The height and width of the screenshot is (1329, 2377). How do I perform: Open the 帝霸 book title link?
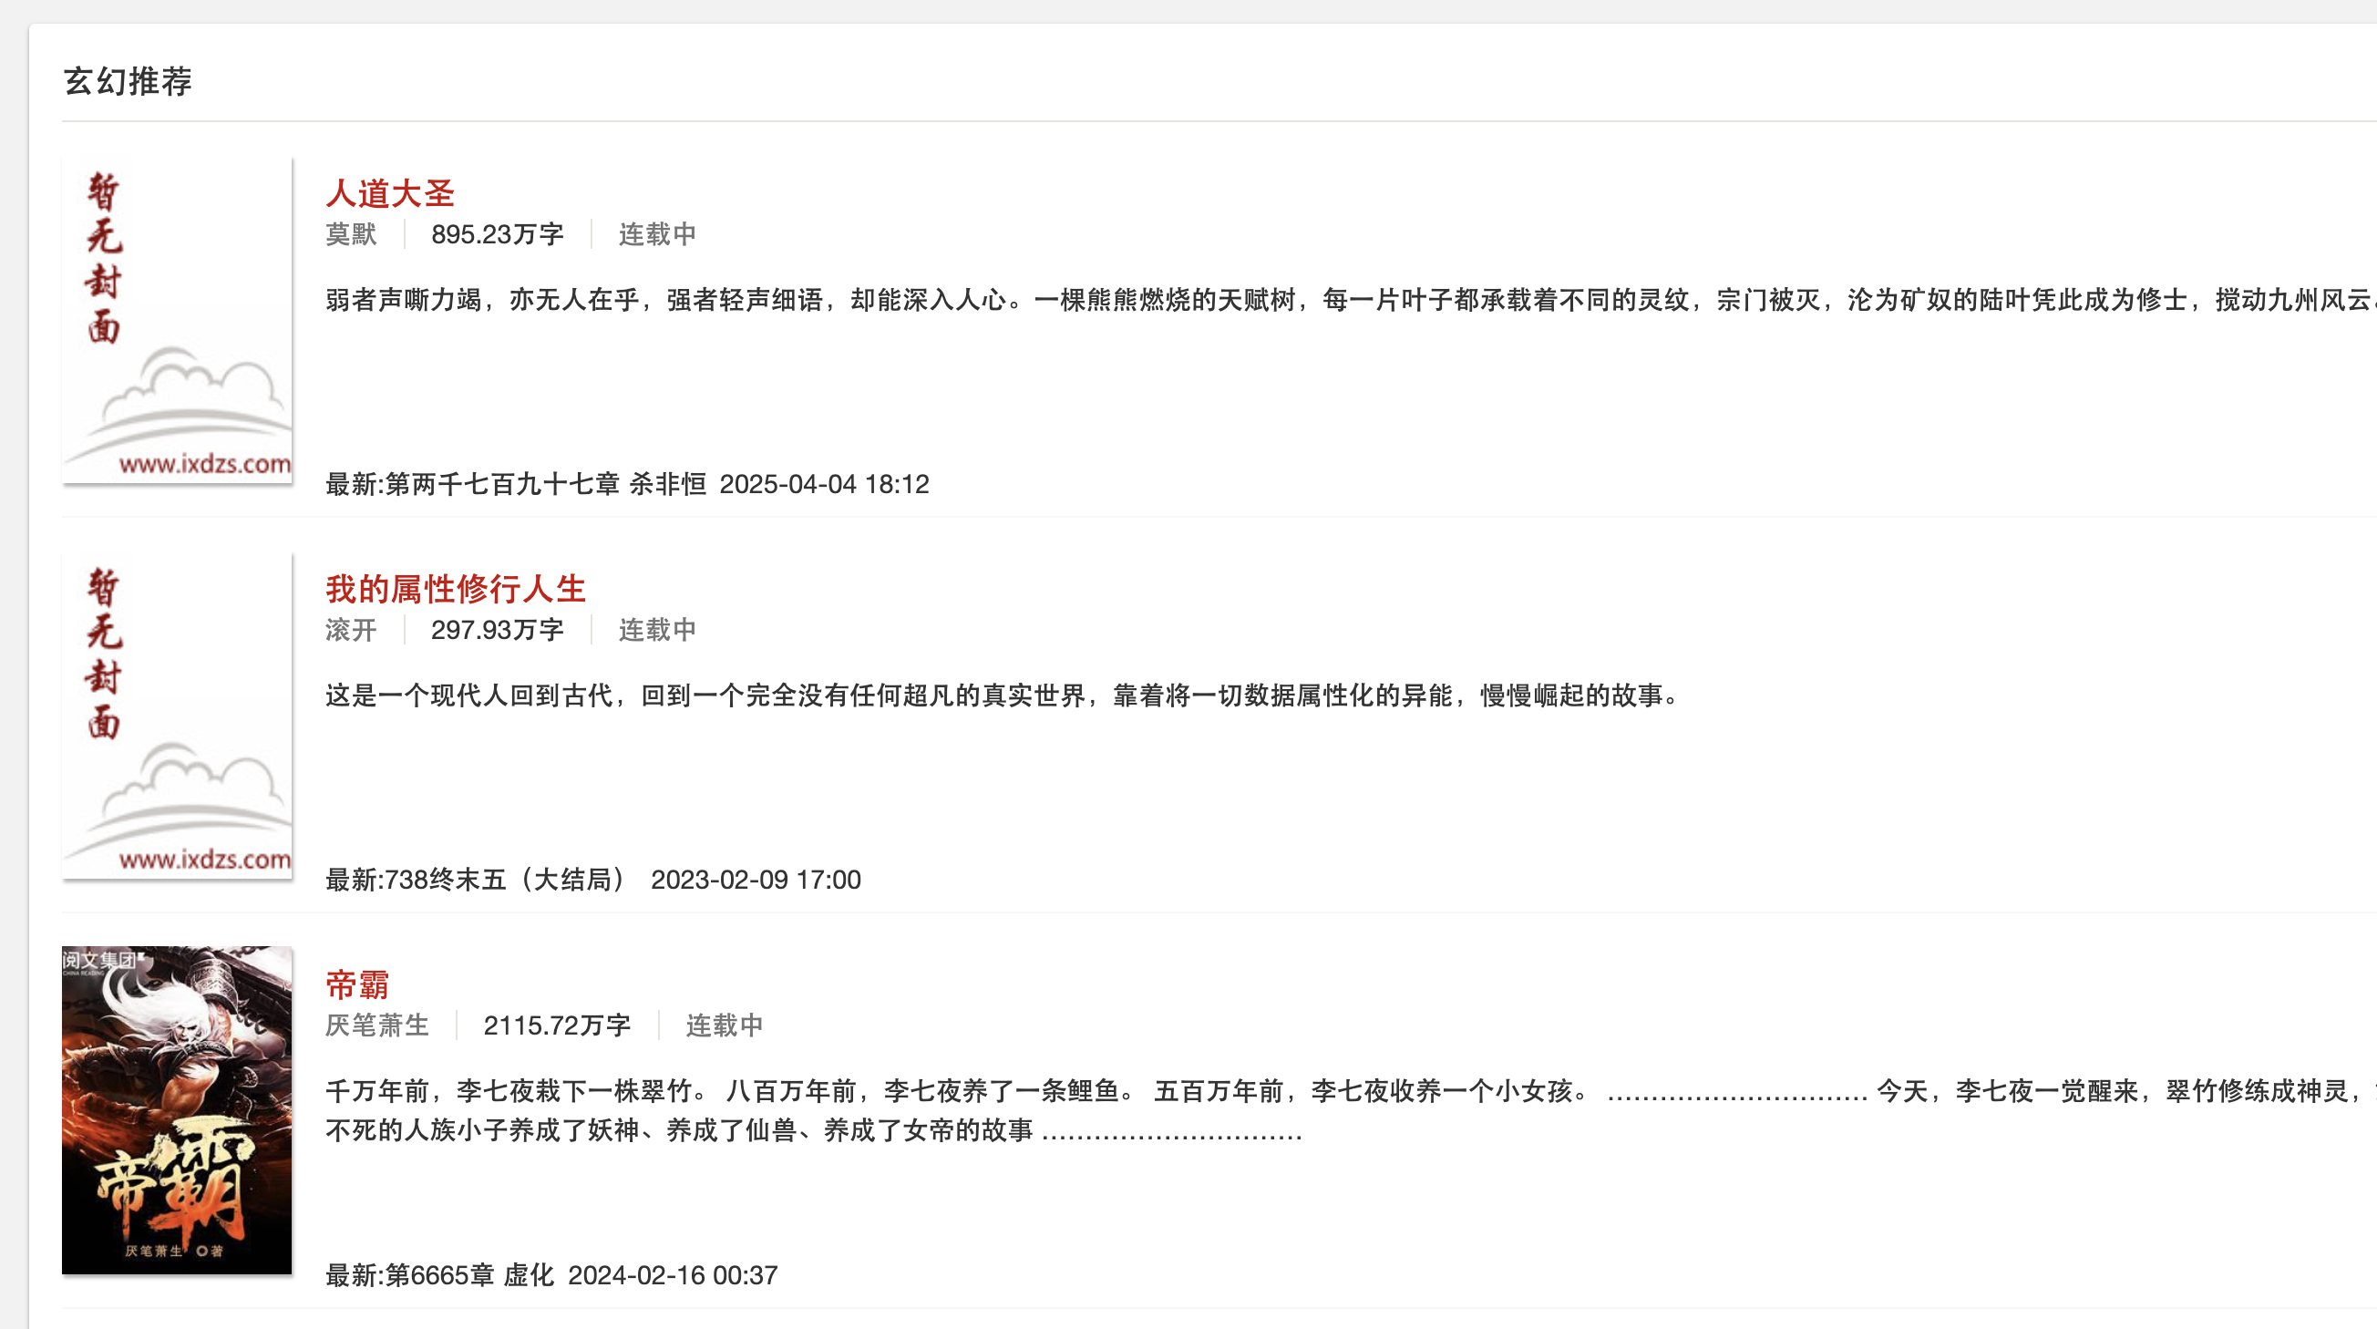357,984
